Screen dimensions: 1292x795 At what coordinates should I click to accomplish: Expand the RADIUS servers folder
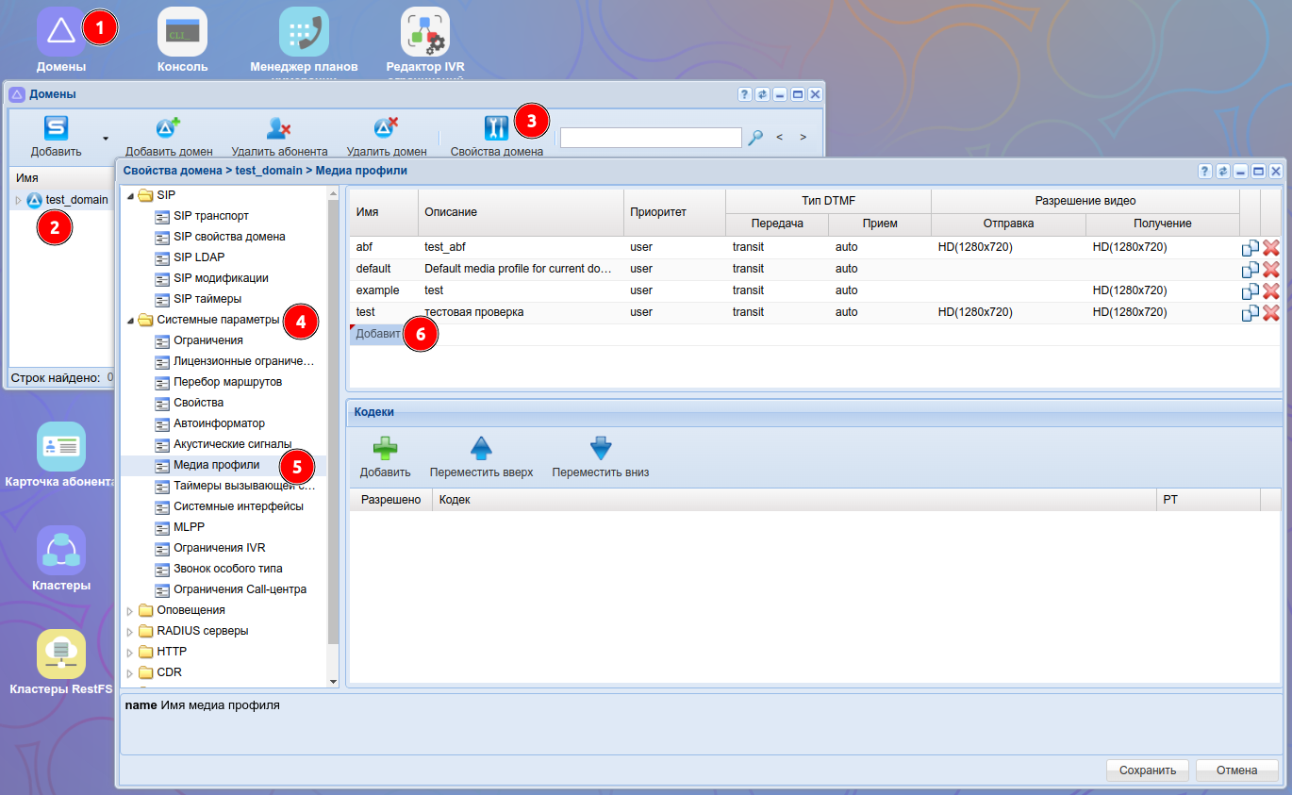[x=130, y=631]
